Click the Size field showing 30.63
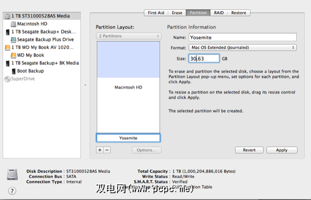311x200 pixels. coord(204,58)
